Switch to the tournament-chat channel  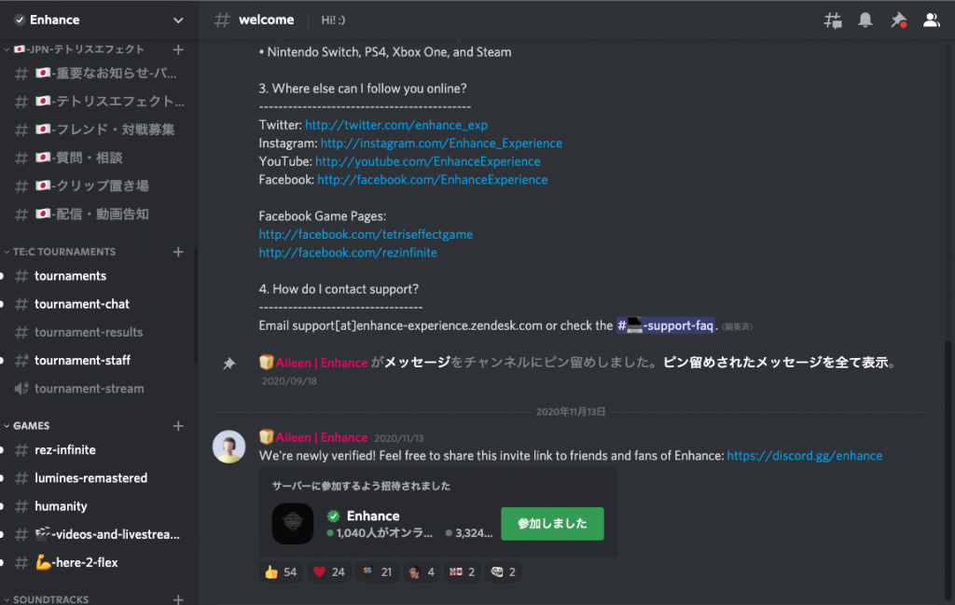click(82, 304)
